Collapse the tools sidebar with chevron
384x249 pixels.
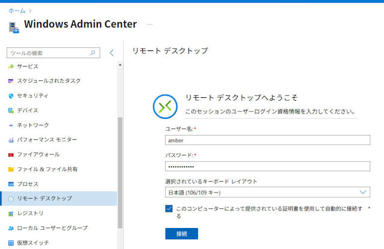pyautogui.click(x=112, y=53)
